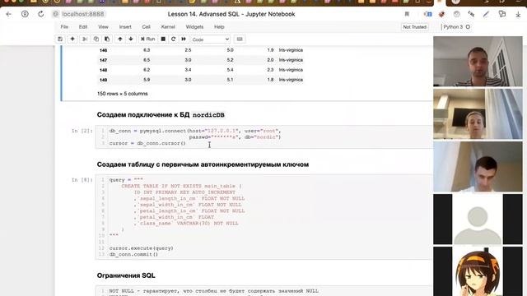Viewport: 527px width, 296px height.
Task: Open the File menu
Action: pyautogui.click(x=64, y=27)
